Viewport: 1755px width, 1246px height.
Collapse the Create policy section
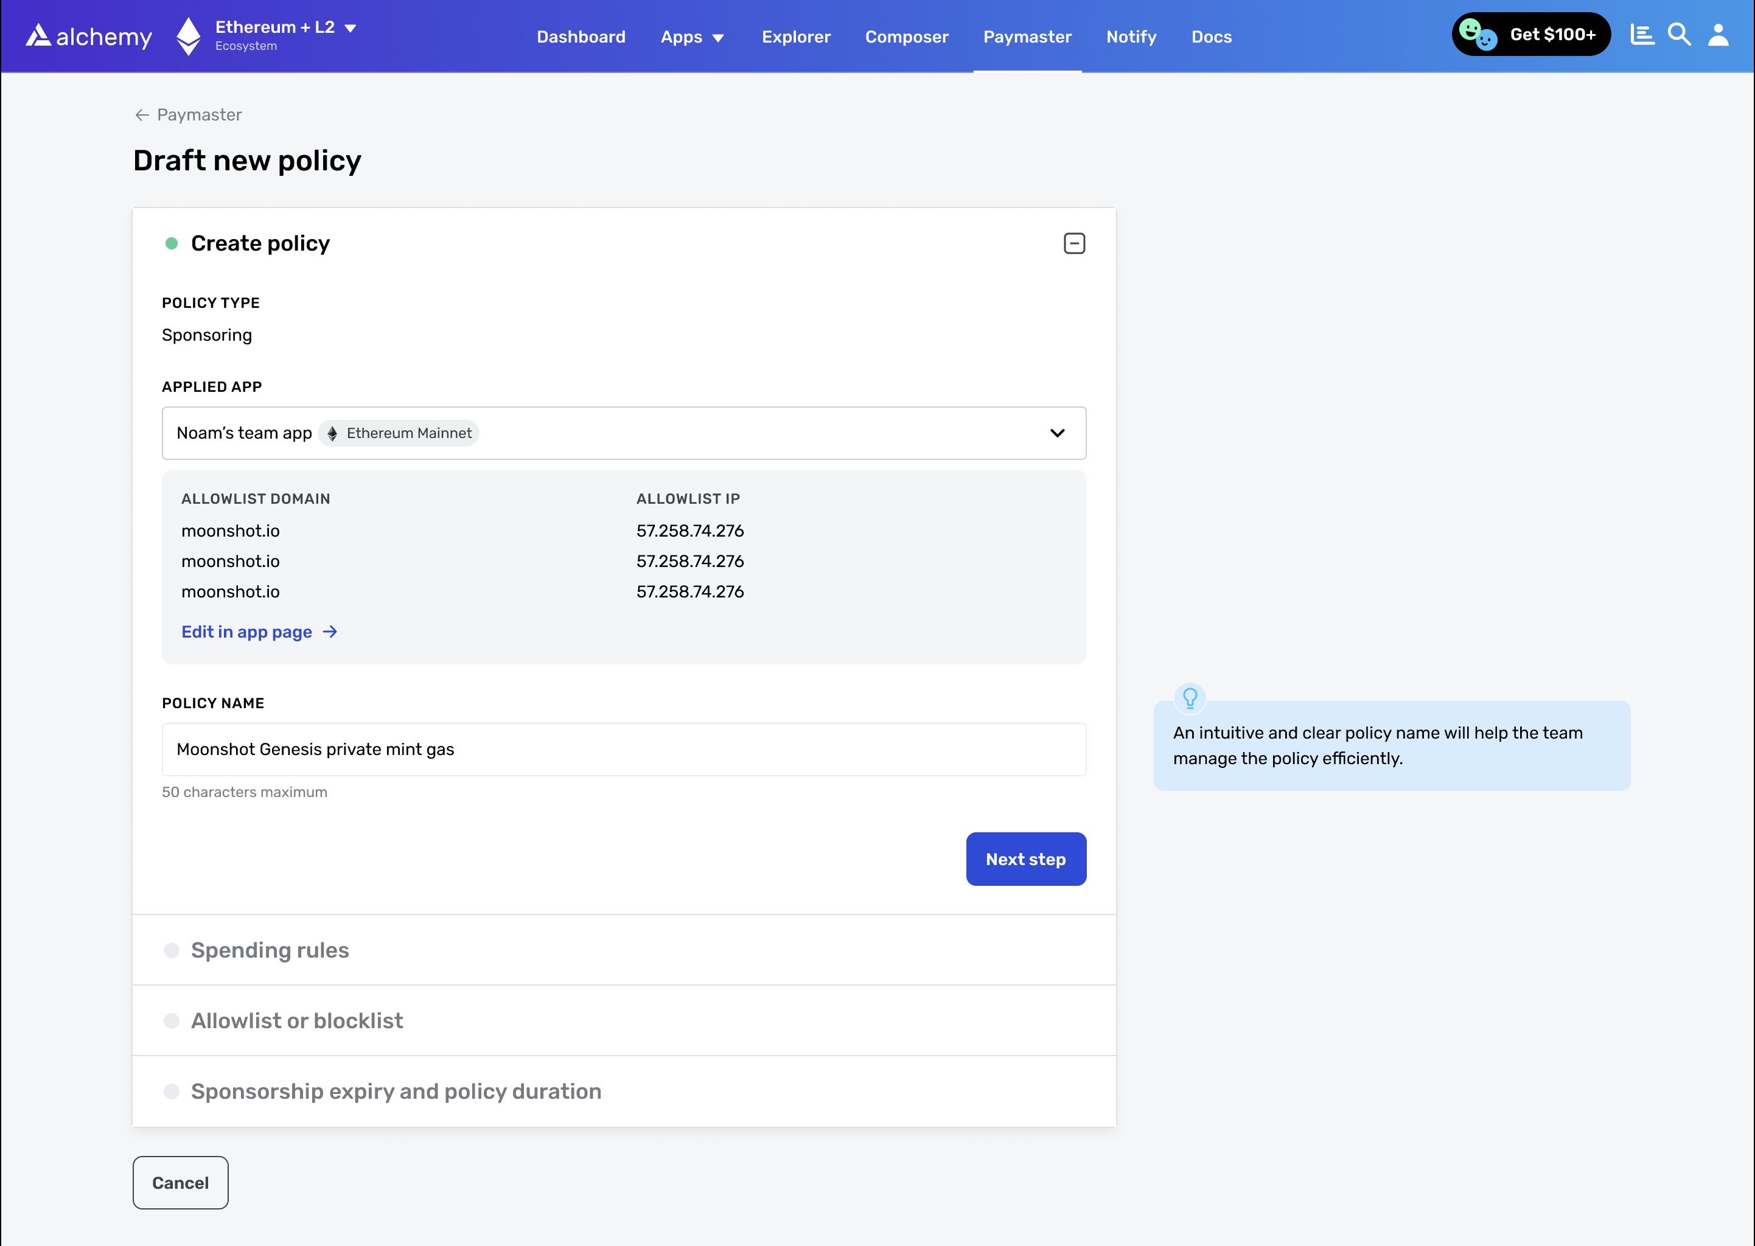tap(1073, 243)
